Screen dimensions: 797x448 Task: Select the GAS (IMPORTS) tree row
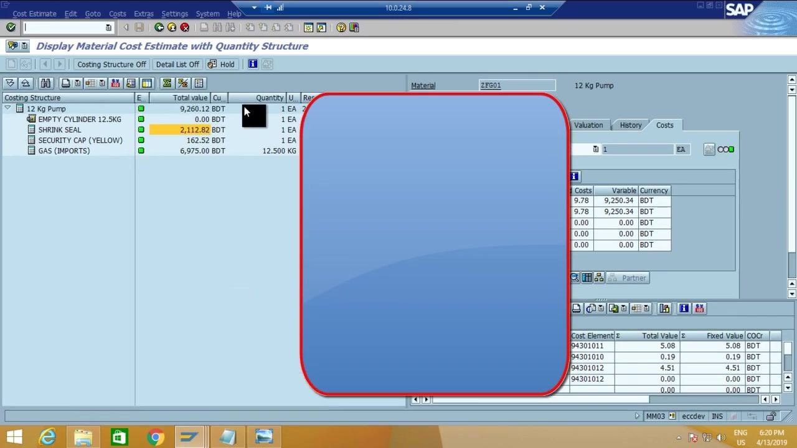[x=64, y=151]
